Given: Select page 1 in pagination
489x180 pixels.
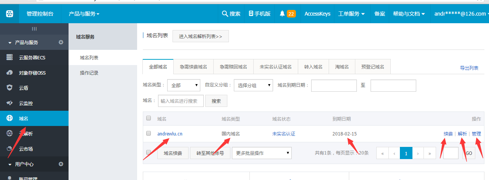Looking at the screenshot, I should click(406, 153).
